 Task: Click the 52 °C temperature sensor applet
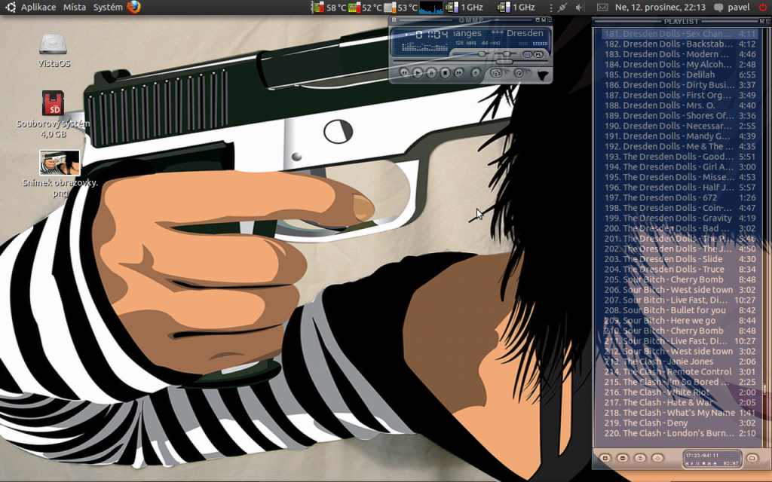365,8
